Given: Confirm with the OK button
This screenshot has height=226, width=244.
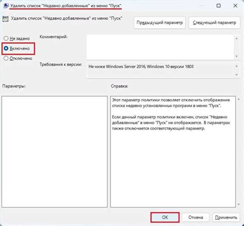Looking at the screenshot, I should click(x=165, y=217).
